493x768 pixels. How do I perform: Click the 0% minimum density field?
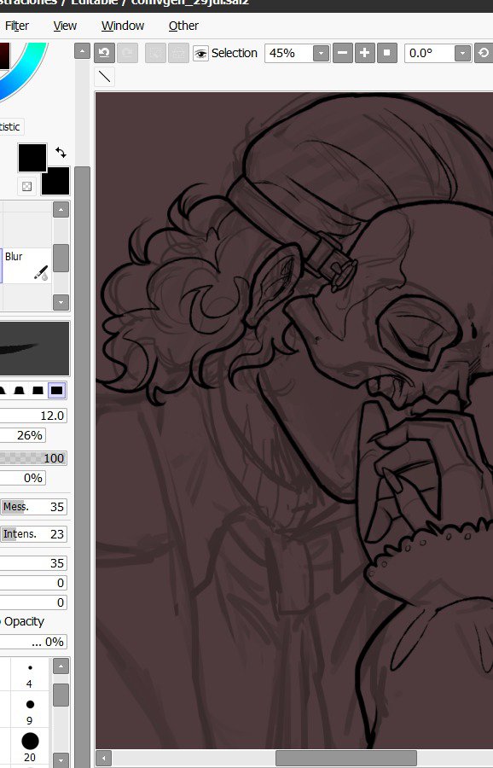point(23,478)
